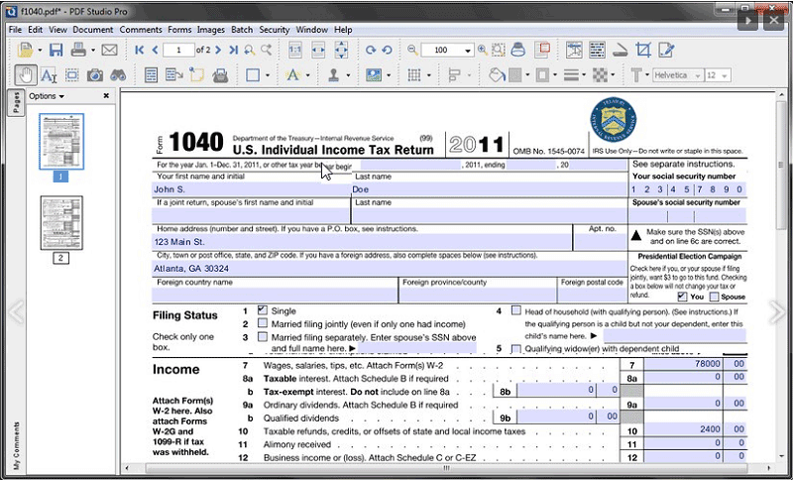This screenshot has width=793, height=480.
Task: Click the Email envelope icon
Action: click(109, 50)
